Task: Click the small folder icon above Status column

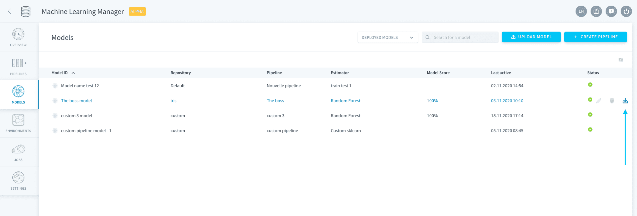Action: pos(621,60)
